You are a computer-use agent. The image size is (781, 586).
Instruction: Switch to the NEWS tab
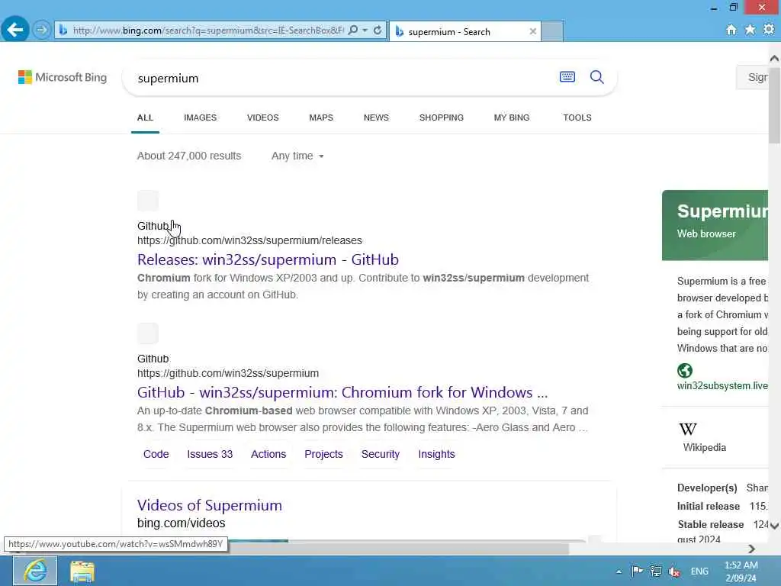click(376, 118)
